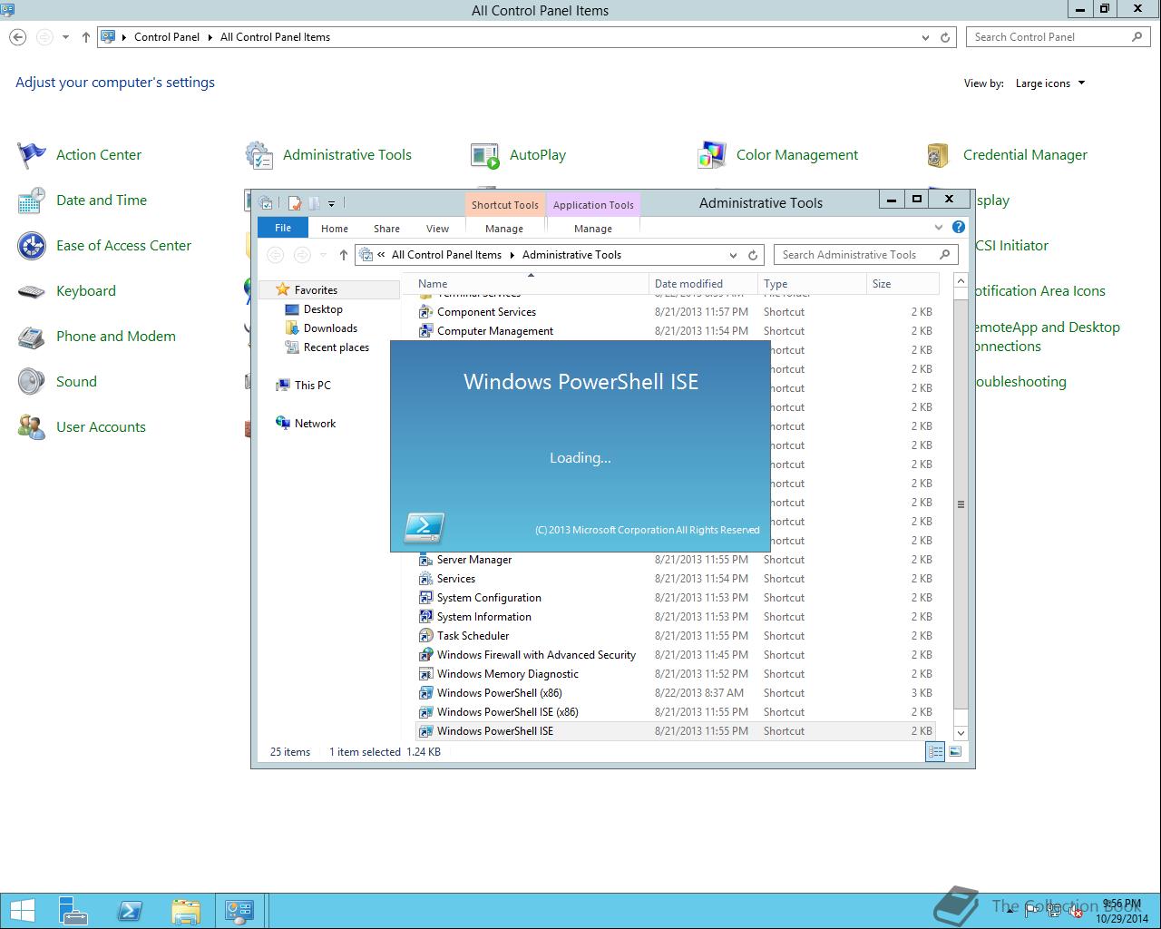1161x929 pixels.
Task: Refresh the Administrative Tools address bar
Action: coord(753,255)
